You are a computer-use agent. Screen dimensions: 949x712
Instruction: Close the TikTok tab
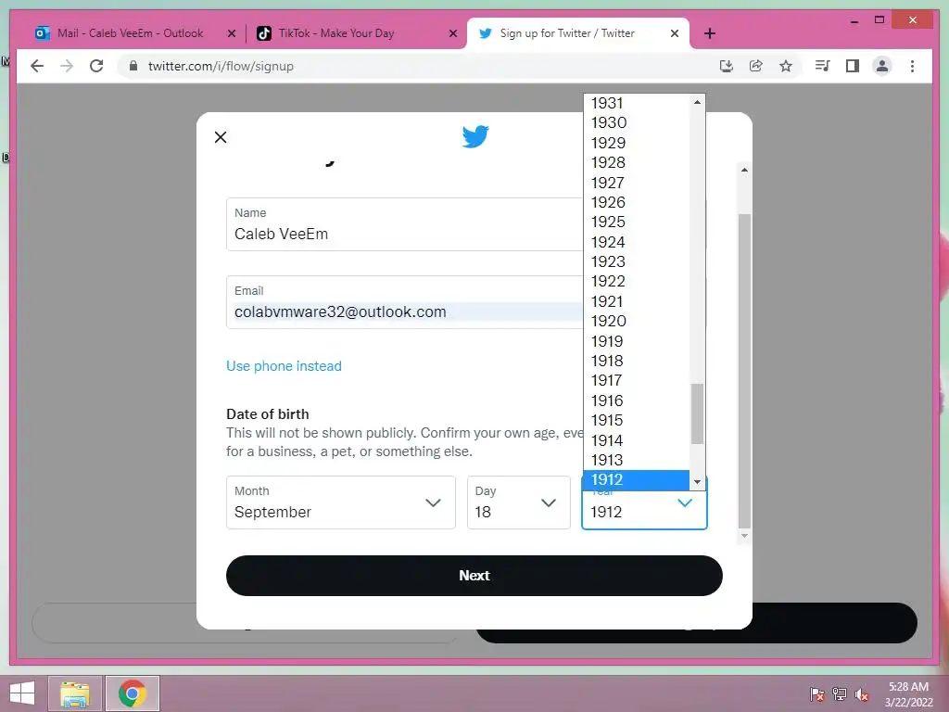tap(452, 34)
